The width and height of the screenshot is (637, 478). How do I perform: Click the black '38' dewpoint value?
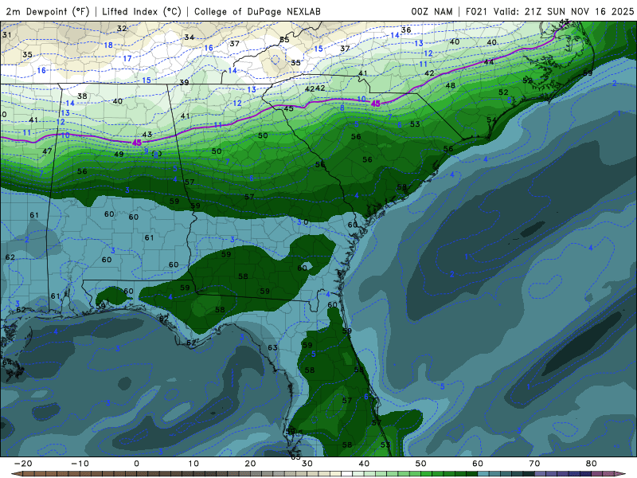(82, 96)
